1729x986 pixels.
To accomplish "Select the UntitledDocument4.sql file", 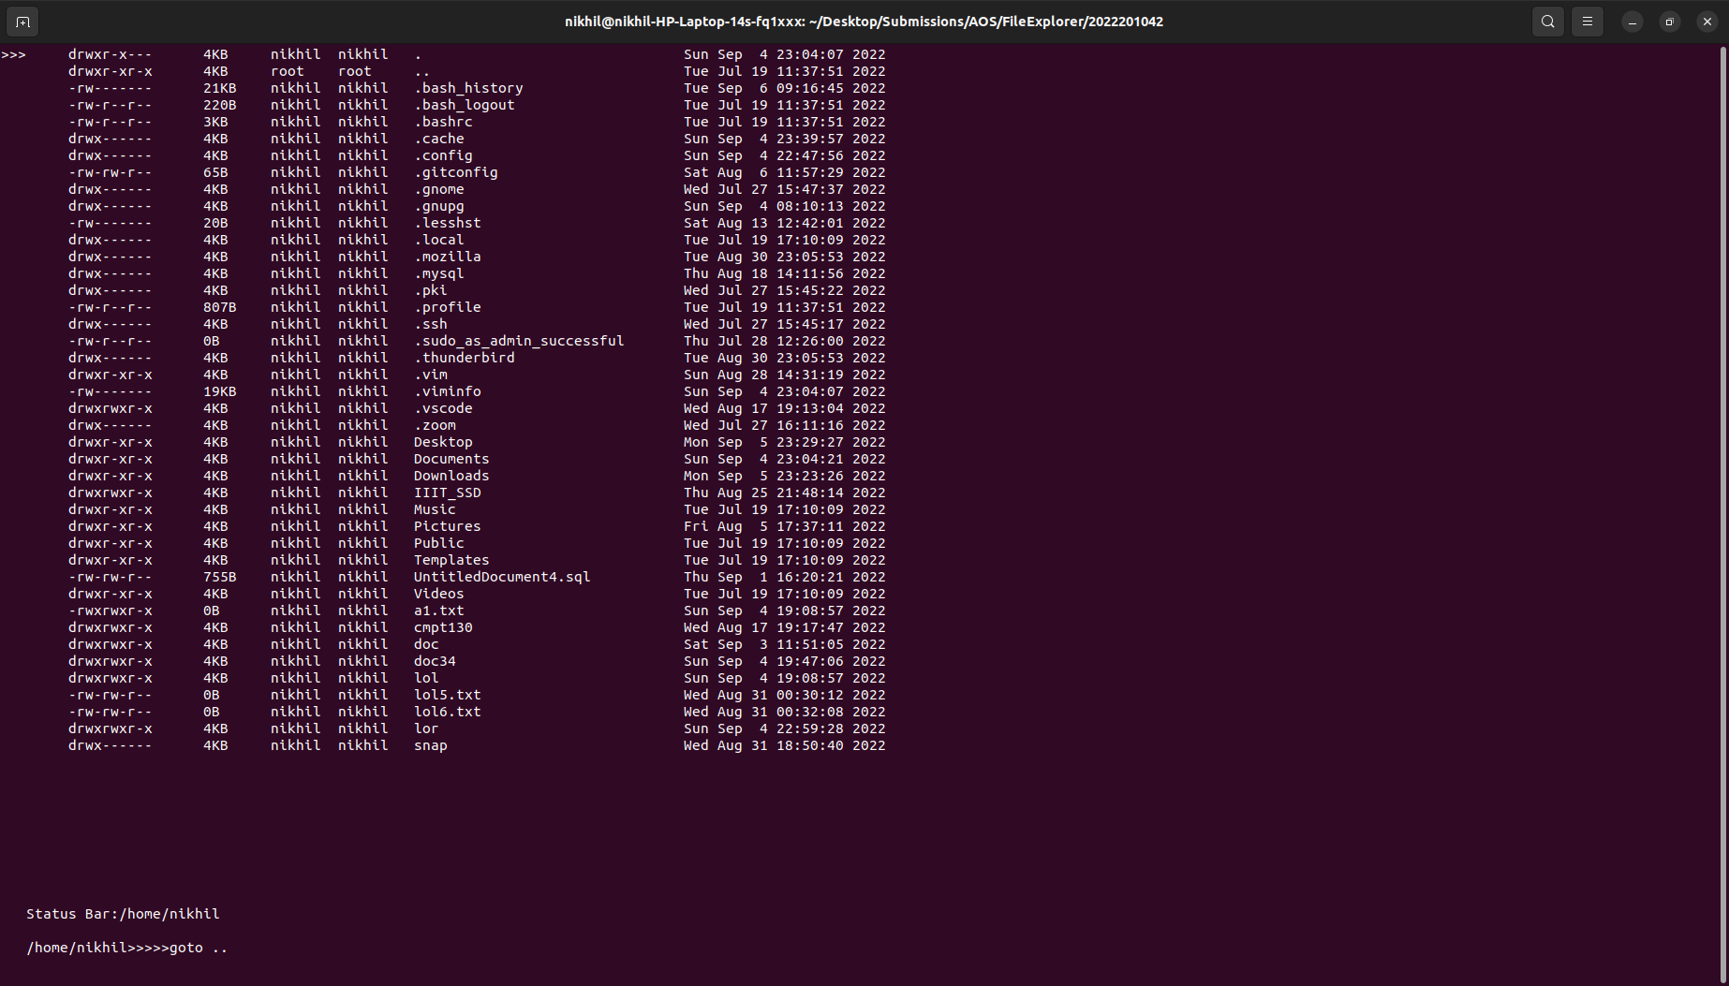I will [x=501, y=576].
